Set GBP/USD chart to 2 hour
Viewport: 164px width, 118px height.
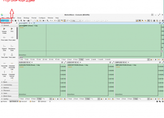pyautogui.click(x=124, y=99)
